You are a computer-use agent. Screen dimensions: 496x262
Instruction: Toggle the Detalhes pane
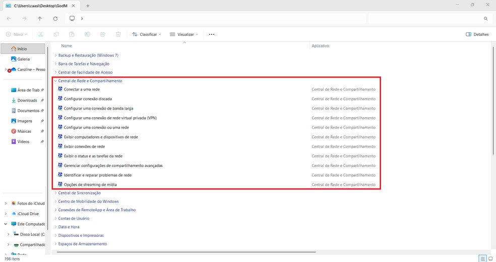pos(477,34)
